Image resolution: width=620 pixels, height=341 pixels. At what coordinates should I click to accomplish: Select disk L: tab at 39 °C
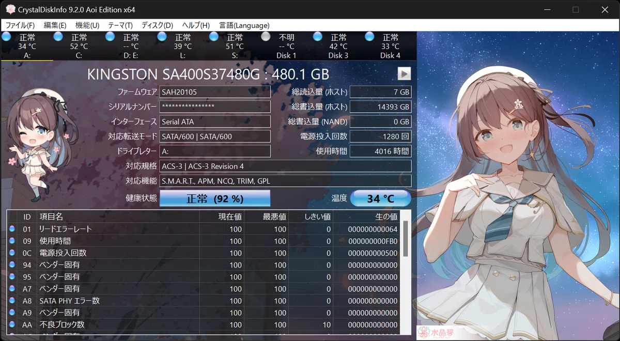[182, 46]
